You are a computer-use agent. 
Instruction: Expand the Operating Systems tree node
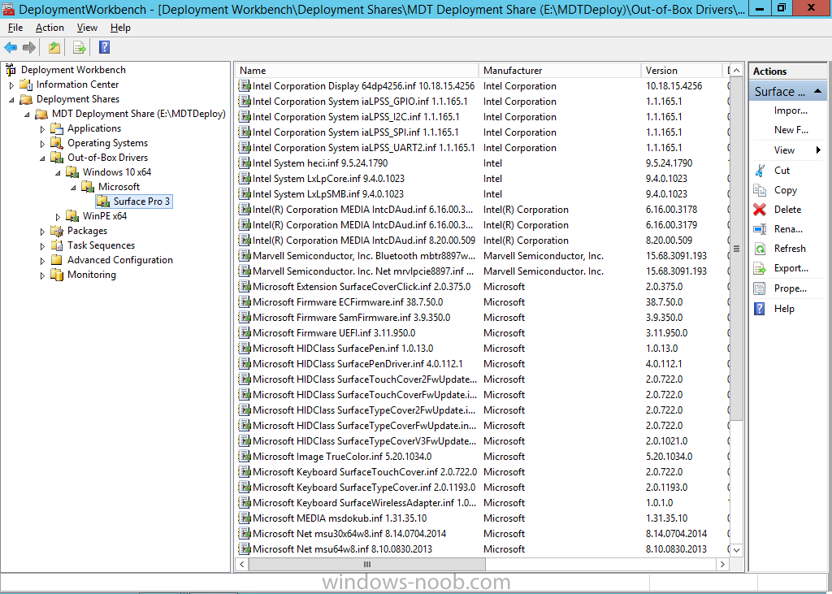pyautogui.click(x=42, y=143)
